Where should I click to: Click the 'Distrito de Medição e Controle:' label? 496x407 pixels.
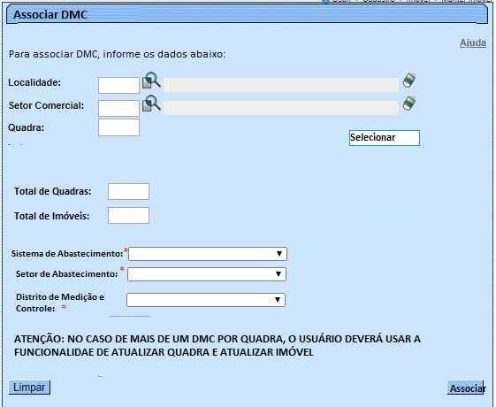point(60,303)
